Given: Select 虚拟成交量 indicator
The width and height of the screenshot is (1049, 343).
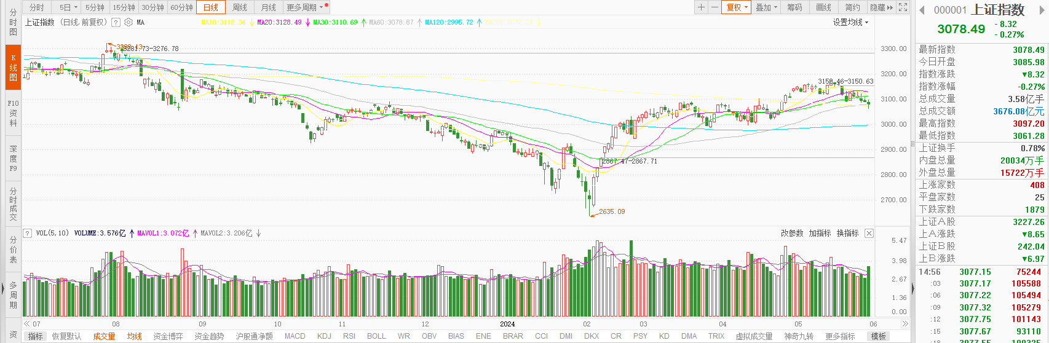Looking at the screenshot, I should 754,336.
